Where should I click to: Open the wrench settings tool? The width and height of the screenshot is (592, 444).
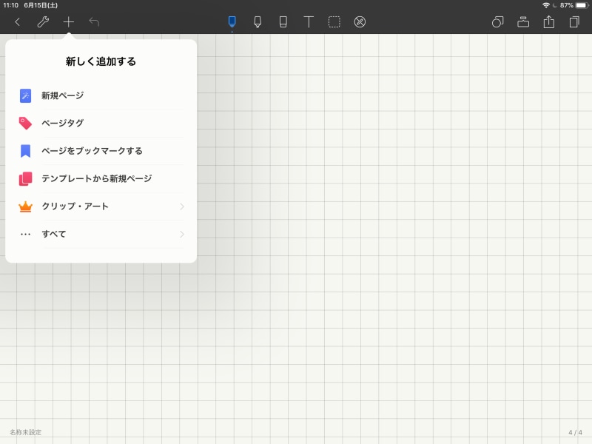pyautogui.click(x=44, y=21)
